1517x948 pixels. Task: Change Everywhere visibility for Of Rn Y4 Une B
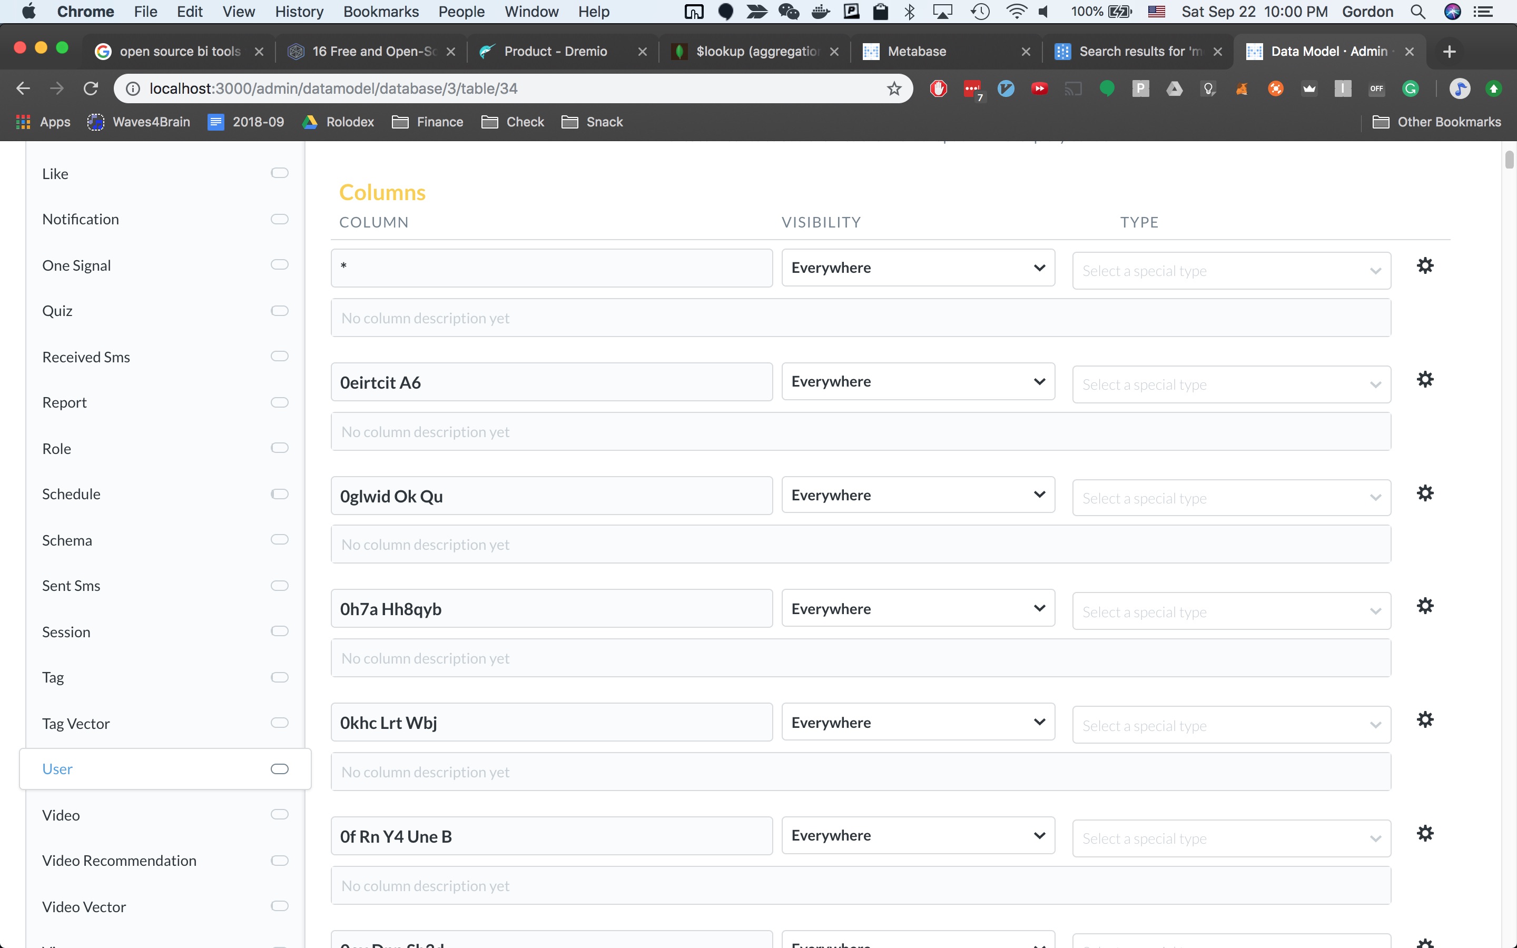917,835
